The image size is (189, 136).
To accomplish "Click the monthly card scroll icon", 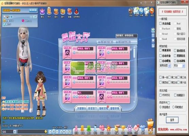I will [x=49, y=11].
